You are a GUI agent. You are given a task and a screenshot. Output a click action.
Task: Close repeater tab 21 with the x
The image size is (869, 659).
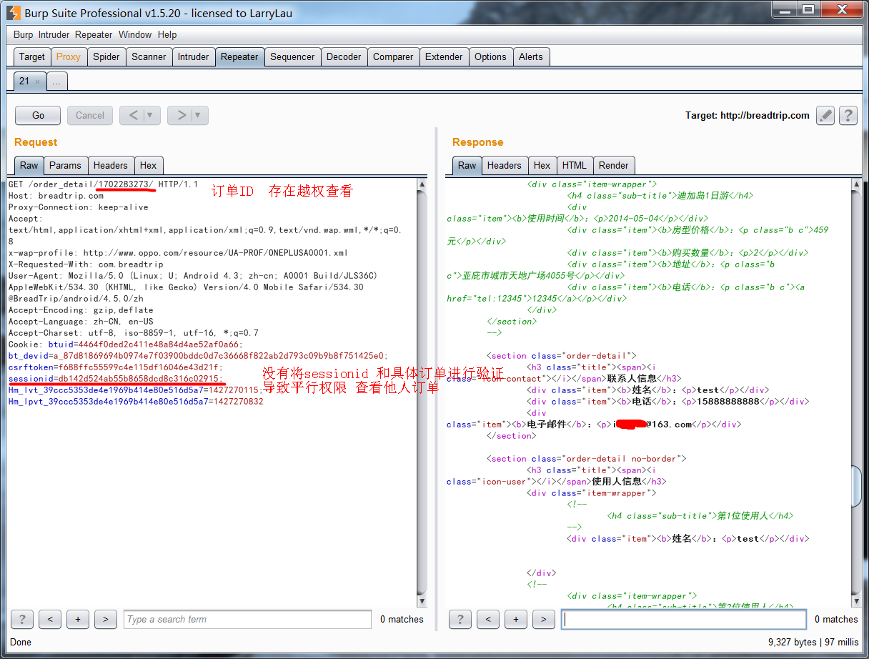tap(38, 81)
